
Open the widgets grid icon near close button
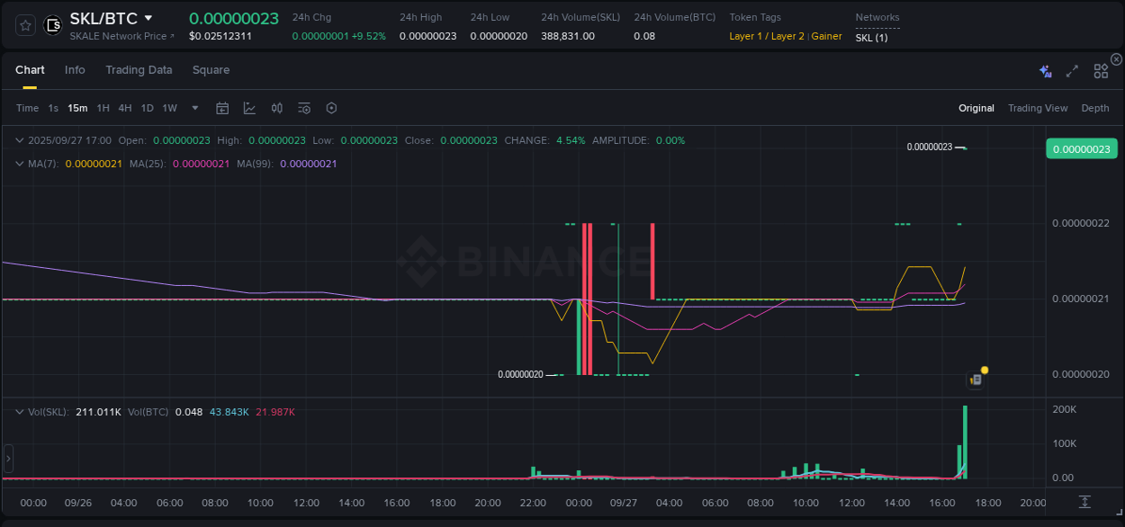(x=1100, y=70)
